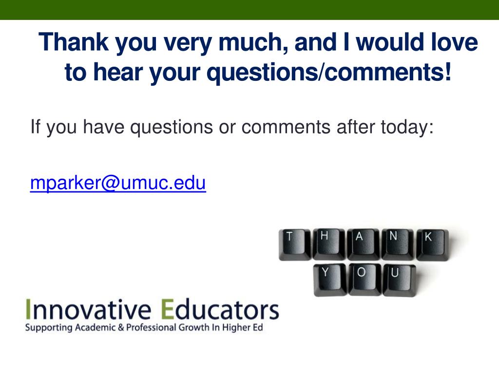499x374 pixels.
Task: Click the Innovative Educators logo text
Action: [x=152, y=309]
